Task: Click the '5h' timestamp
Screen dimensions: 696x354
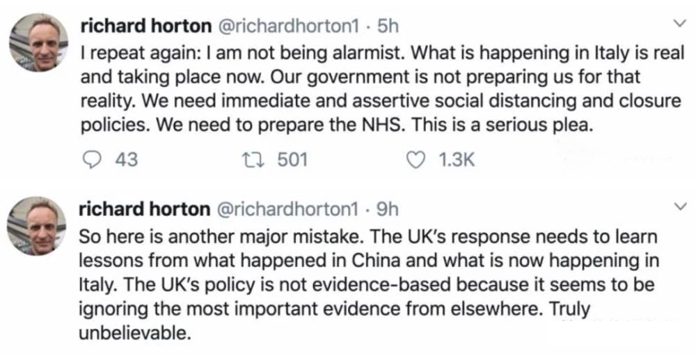Action: (386, 26)
